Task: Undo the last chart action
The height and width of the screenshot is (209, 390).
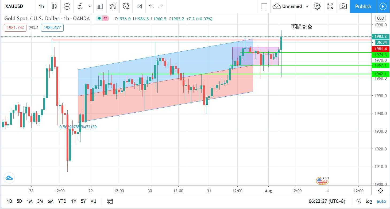Action: pyautogui.click(x=151, y=6)
